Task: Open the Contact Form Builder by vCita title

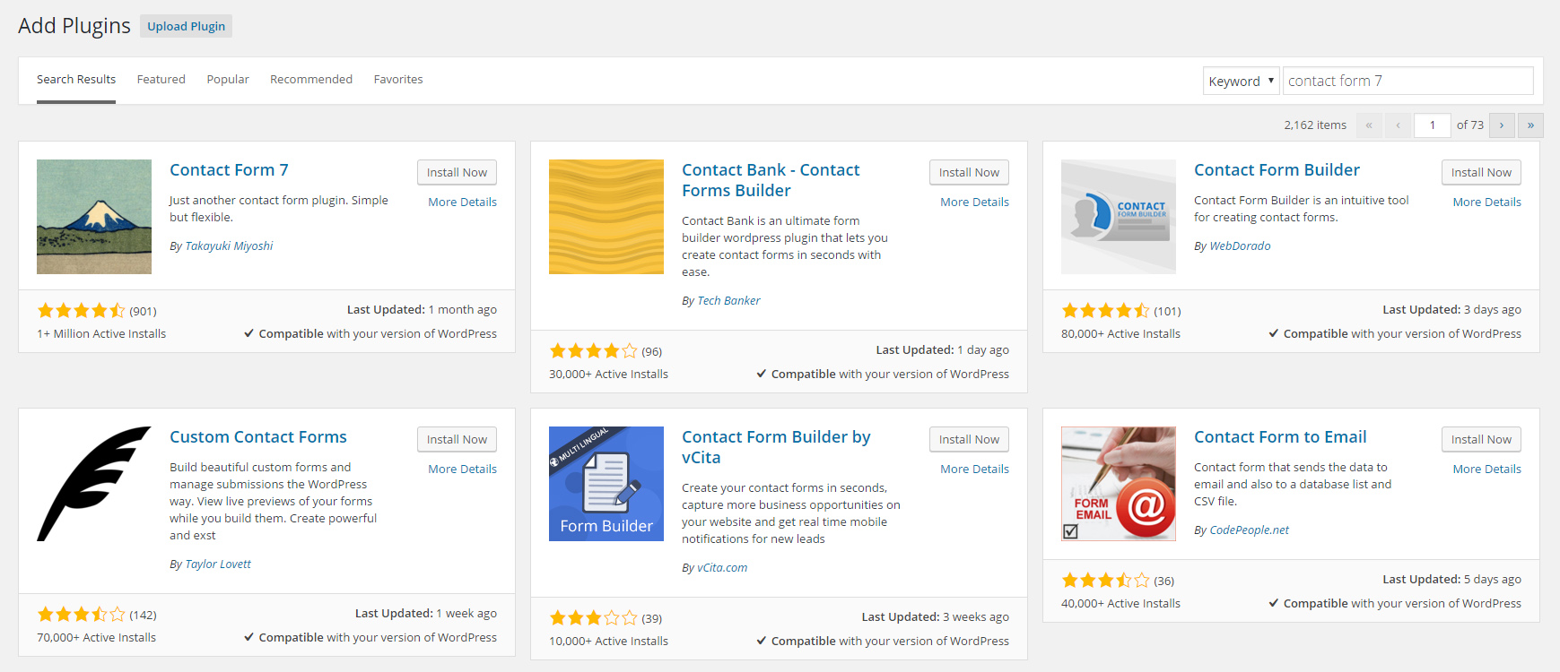Action: (776, 447)
